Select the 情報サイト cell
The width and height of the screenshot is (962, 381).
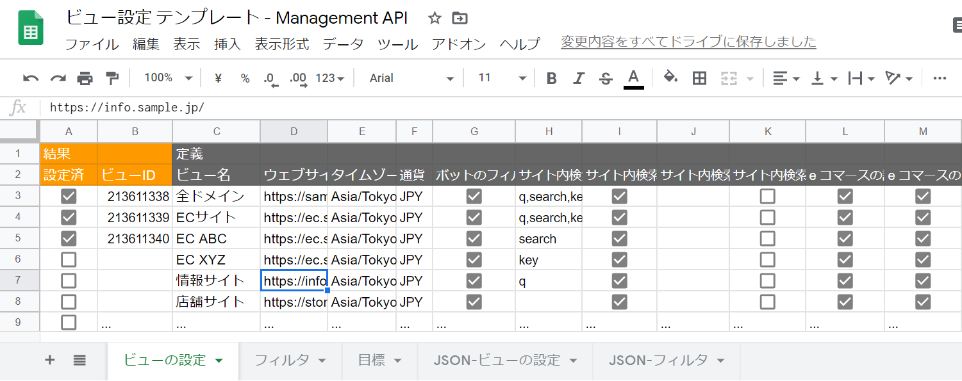216,280
